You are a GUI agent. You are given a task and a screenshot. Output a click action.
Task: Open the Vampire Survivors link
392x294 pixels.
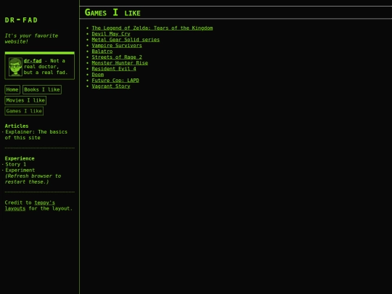pyautogui.click(x=117, y=45)
